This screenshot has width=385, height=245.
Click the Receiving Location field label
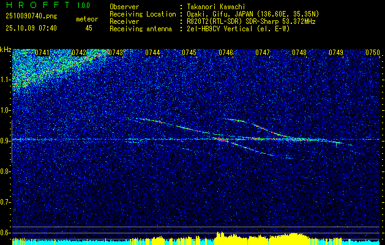pos(143,14)
